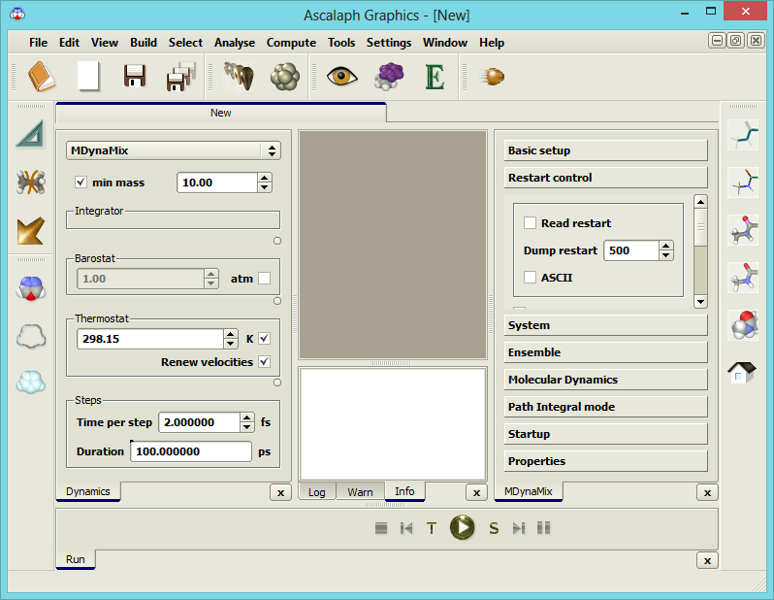The image size is (774, 600).
Task: Open the MDynaMix engine dropdown
Action: pyautogui.click(x=173, y=150)
